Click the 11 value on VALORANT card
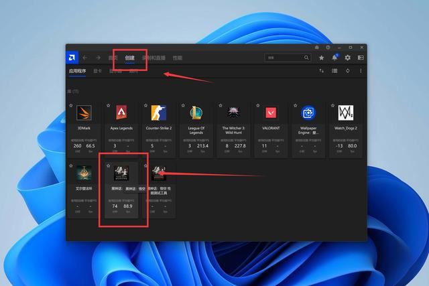The height and width of the screenshot is (286, 429). pos(264,146)
